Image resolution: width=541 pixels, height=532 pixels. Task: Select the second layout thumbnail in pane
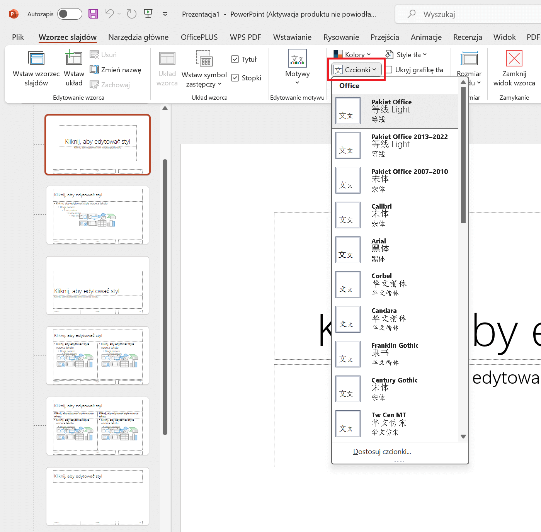[98, 215]
